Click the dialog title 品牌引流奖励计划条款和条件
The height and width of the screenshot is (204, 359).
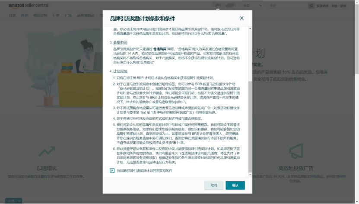click(143, 19)
